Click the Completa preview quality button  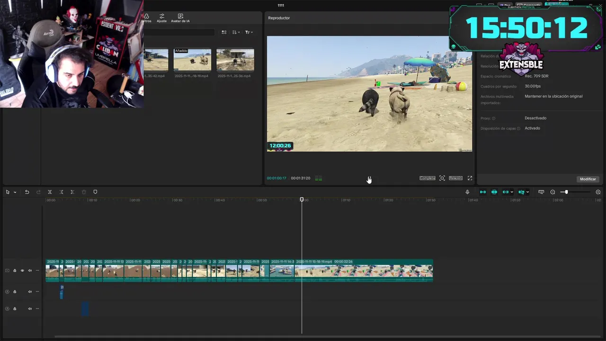click(428, 178)
